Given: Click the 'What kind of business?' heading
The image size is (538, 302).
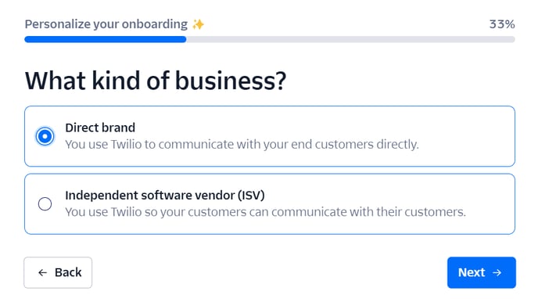Looking at the screenshot, I should coord(156,81).
